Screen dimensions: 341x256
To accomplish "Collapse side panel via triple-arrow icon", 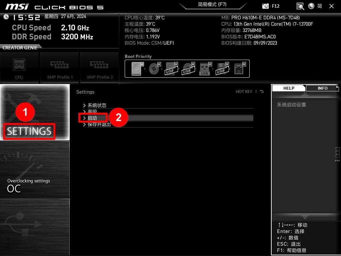I will click(337, 161).
